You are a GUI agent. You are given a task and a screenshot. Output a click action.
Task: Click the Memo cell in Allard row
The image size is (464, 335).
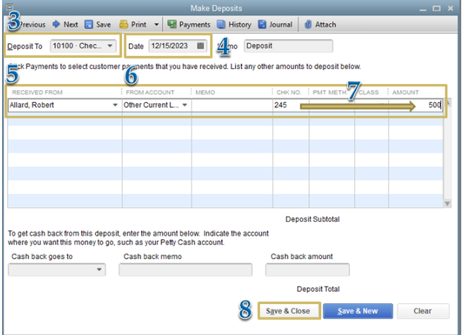(232, 105)
